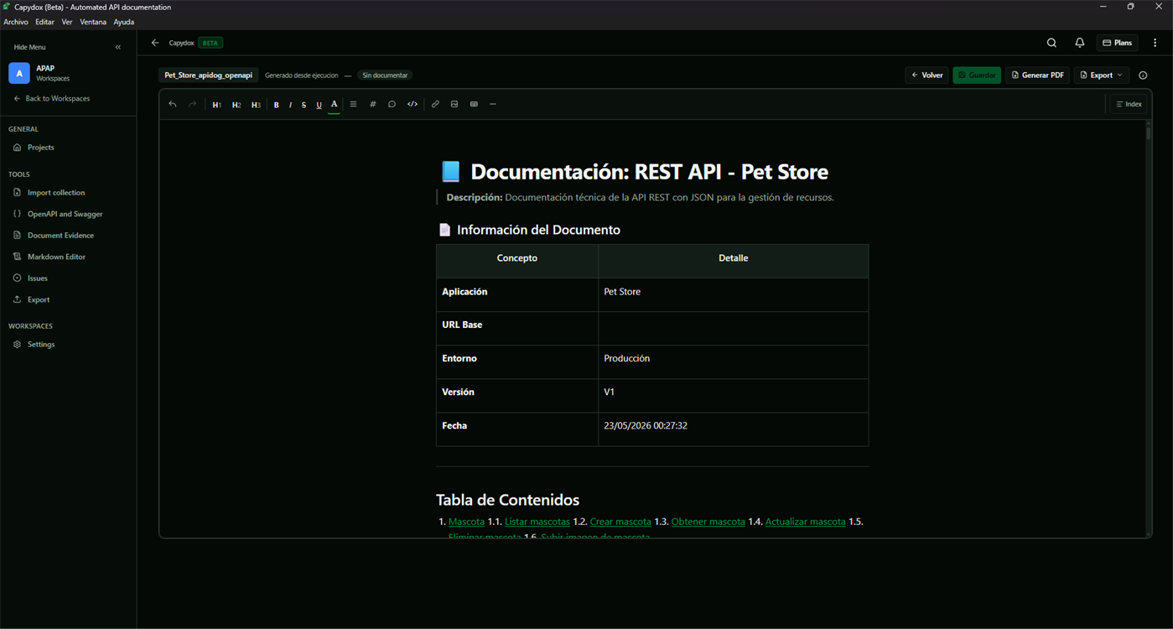Expand the Export dropdown
The image size is (1173, 629).
click(1101, 75)
